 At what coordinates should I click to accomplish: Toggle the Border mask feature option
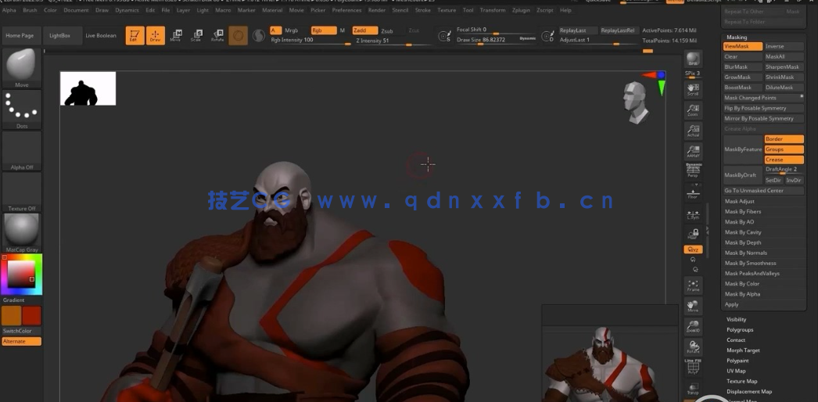784,139
